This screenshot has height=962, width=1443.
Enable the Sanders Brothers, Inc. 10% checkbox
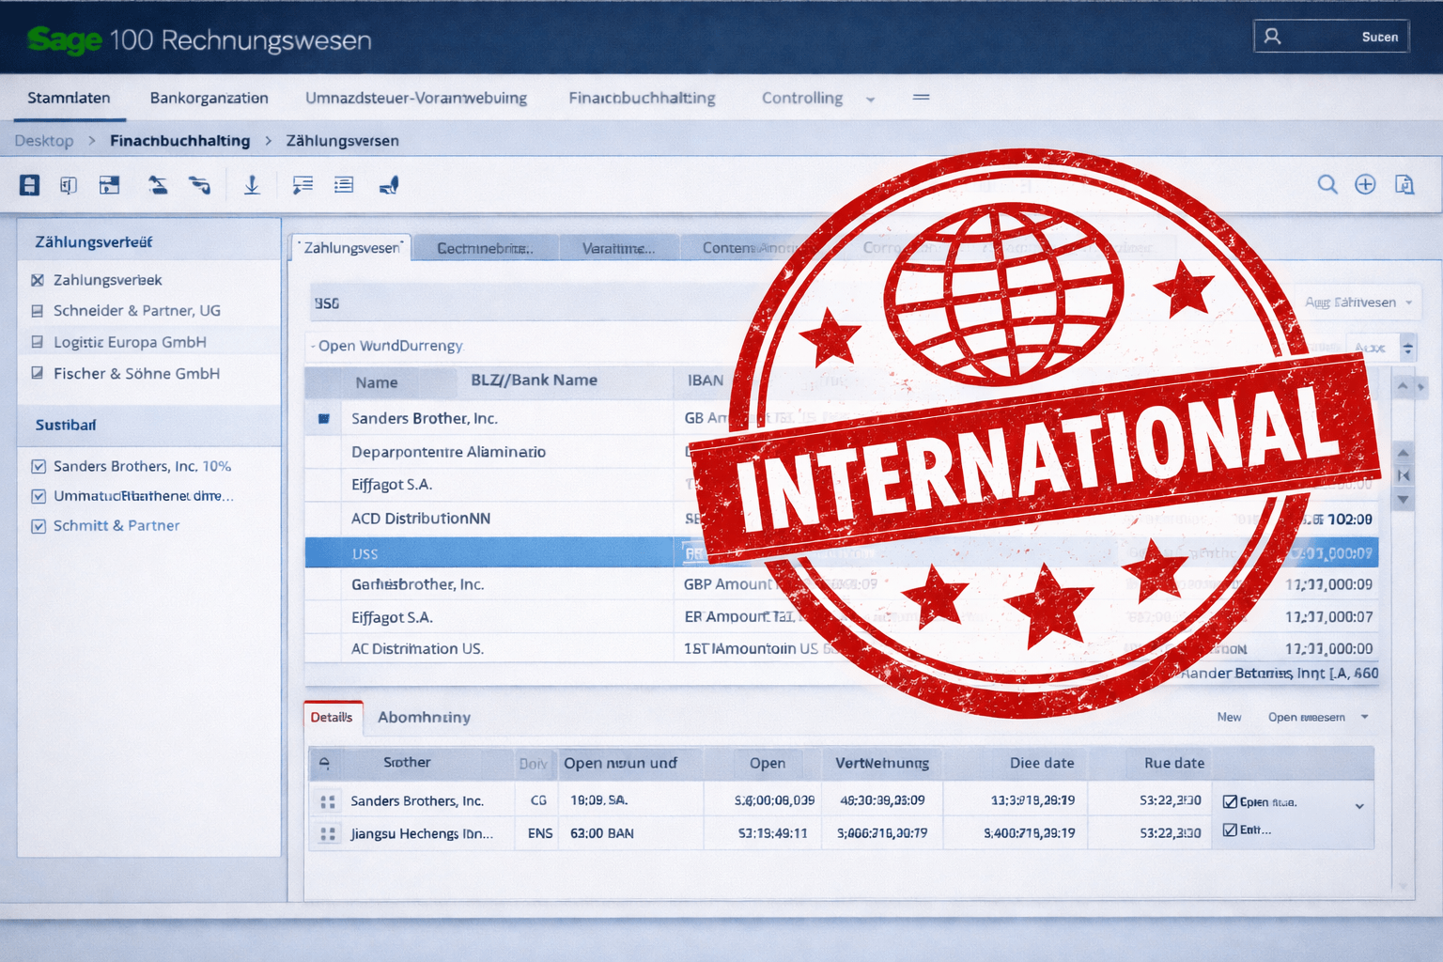tap(39, 466)
